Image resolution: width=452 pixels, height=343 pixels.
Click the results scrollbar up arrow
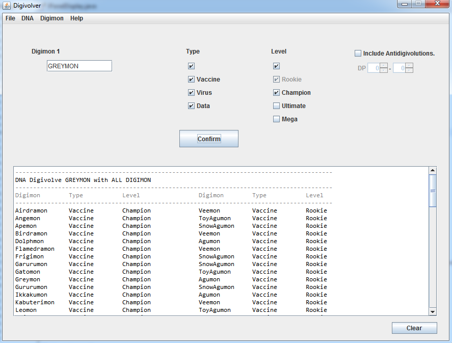tap(433, 170)
